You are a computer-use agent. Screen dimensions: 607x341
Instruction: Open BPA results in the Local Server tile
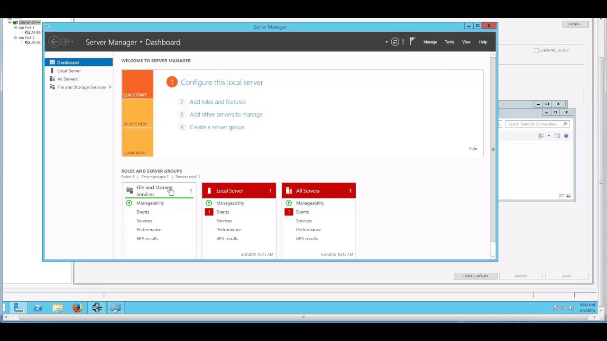227,239
